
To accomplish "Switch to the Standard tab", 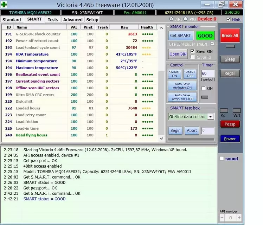I will [x=12, y=20].
